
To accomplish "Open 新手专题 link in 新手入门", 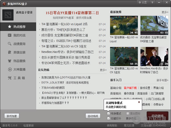I will pos(162,80).
